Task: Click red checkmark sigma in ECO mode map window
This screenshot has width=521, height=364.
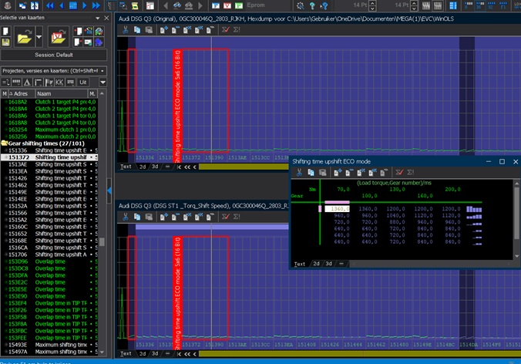Action: tap(399, 172)
